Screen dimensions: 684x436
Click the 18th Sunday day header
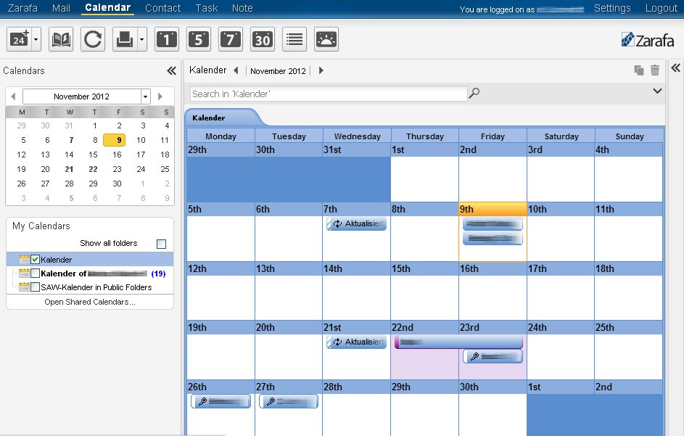tap(629, 269)
